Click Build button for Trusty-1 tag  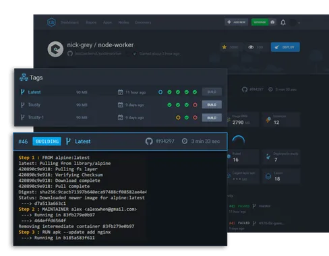(x=212, y=118)
